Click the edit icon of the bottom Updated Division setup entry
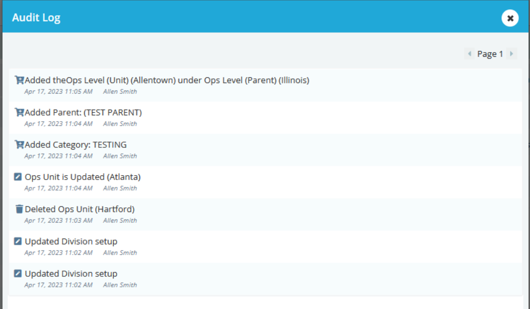530x309 pixels. (18, 273)
